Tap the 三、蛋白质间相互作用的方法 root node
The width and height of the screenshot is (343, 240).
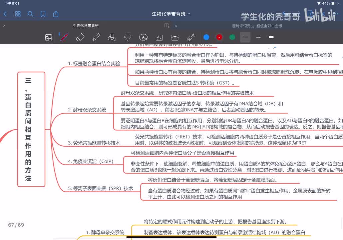point(31,129)
